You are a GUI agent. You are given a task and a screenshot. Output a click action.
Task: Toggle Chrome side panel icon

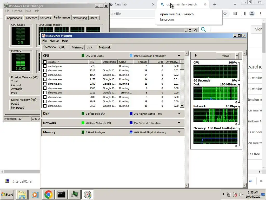point(244,14)
